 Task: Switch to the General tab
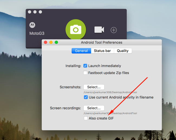(82, 51)
